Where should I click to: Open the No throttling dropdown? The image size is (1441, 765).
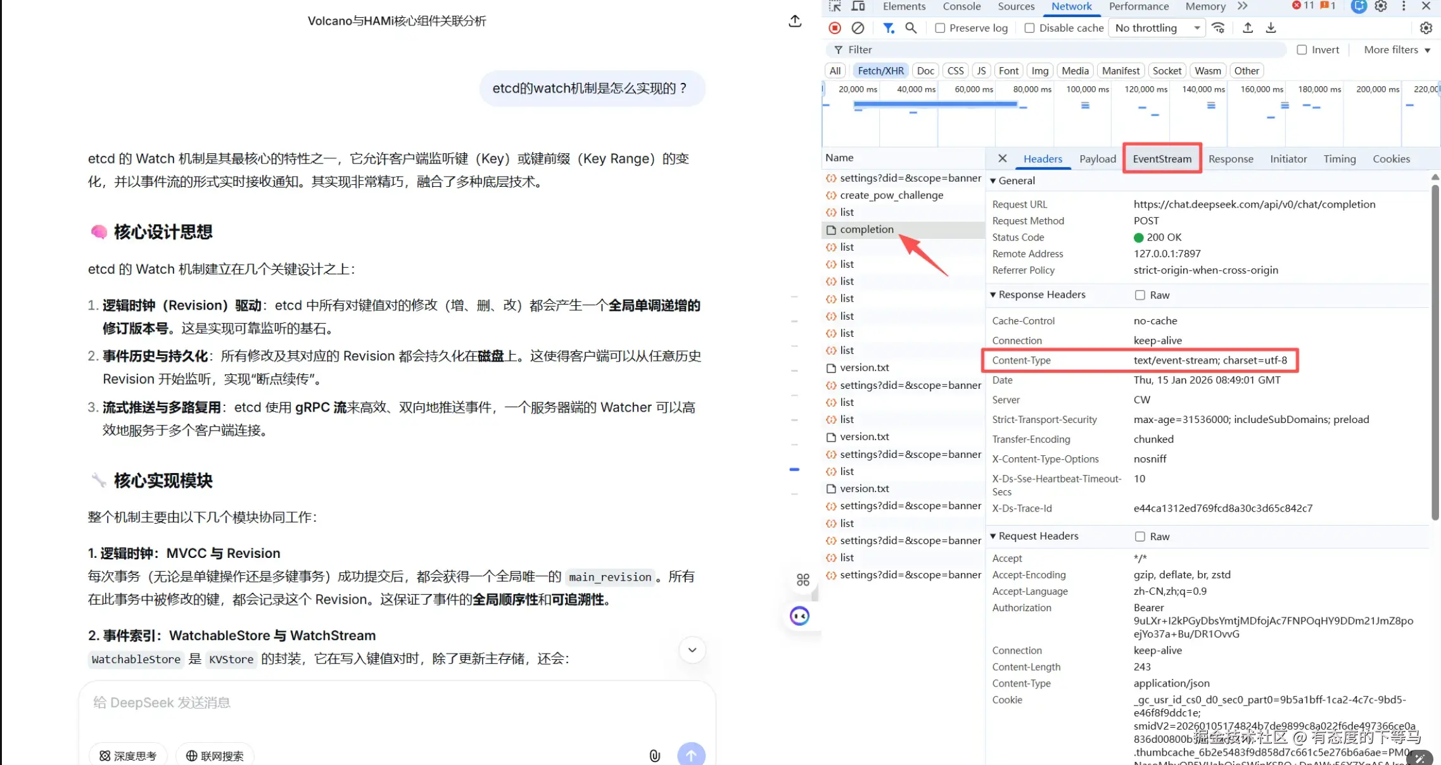point(1157,28)
